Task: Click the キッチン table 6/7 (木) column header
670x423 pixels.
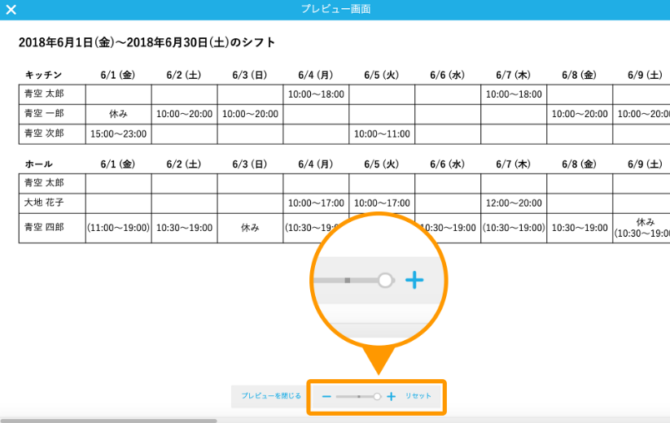Action: [513, 75]
